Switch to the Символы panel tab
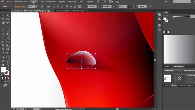Viewport: 195px width, 110px height. (x=182, y=86)
